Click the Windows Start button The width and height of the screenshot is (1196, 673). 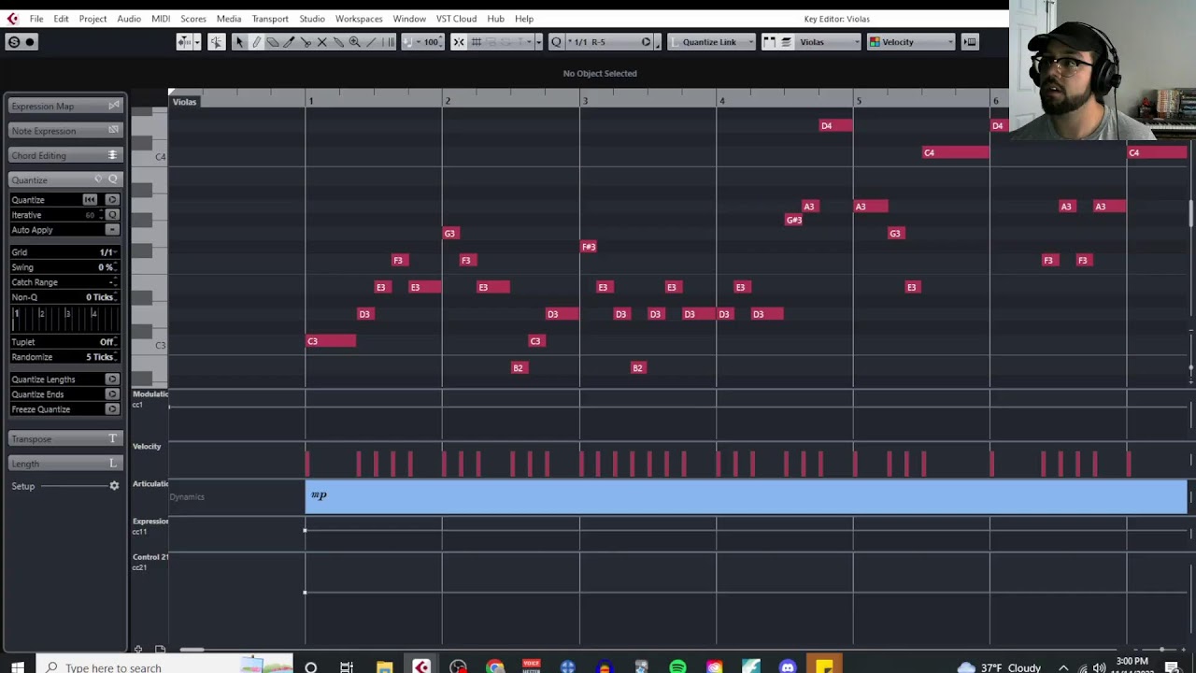coord(17,667)
